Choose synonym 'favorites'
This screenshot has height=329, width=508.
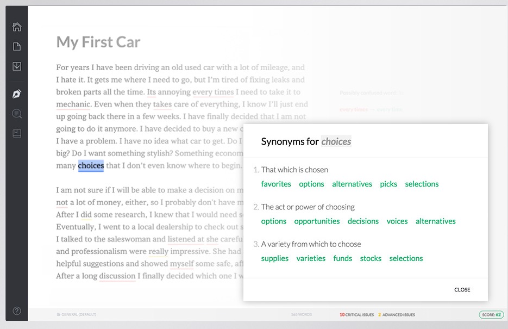point(276,184)
